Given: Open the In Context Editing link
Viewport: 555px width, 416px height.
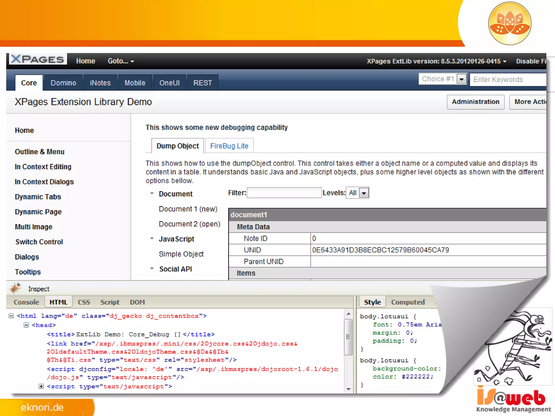Looking at the screenshot, I should click(x=43, y=167).
